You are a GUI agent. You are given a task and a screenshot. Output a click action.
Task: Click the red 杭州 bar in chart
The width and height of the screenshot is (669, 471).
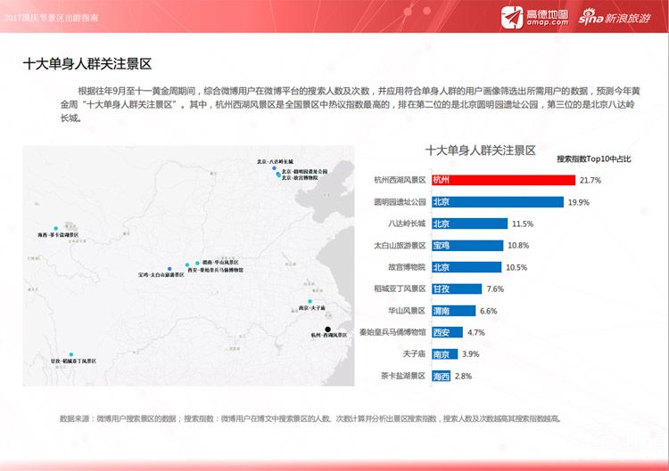point(502,180)
